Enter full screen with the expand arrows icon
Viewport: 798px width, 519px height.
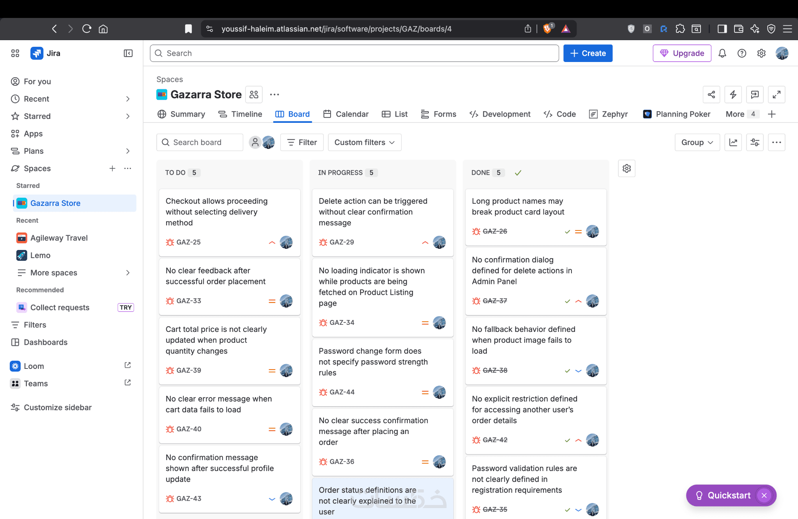coord(776,94)
